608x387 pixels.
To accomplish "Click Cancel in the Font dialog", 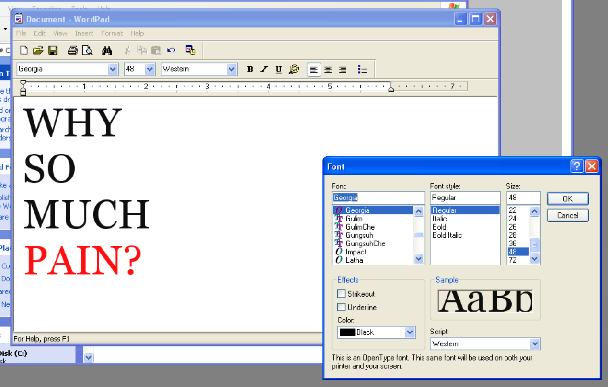I will 568,215.
